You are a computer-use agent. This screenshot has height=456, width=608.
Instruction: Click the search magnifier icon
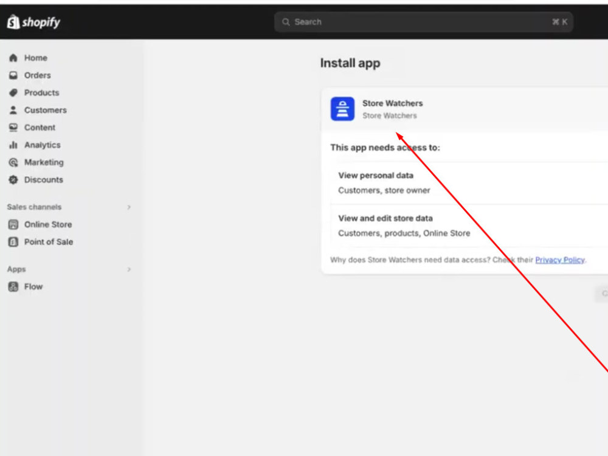(286, 22)
